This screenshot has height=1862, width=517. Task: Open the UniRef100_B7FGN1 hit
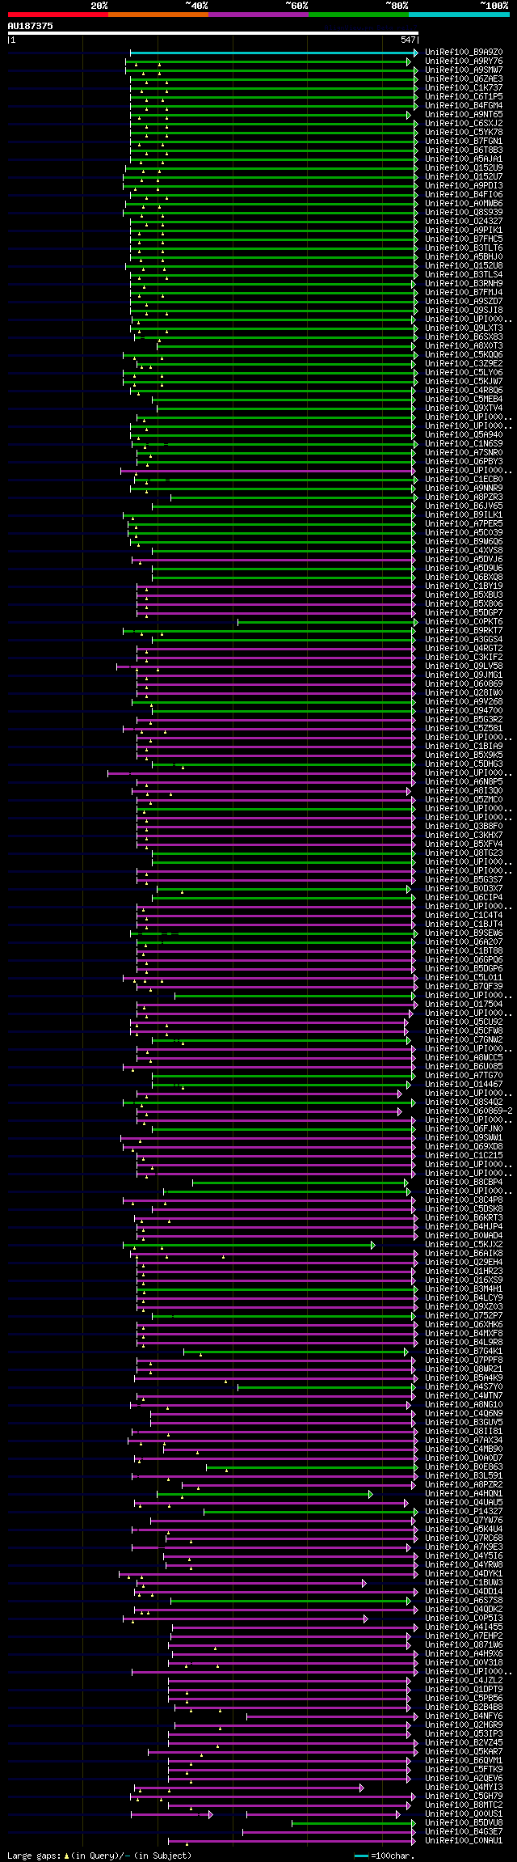click(464, 142)
